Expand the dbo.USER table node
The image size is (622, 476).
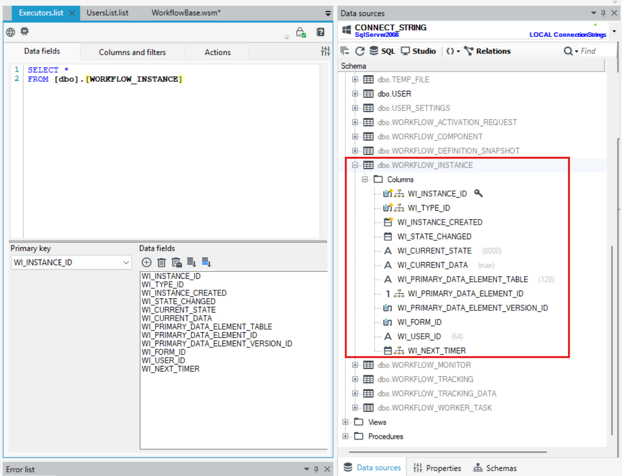(x=355, y=94)
